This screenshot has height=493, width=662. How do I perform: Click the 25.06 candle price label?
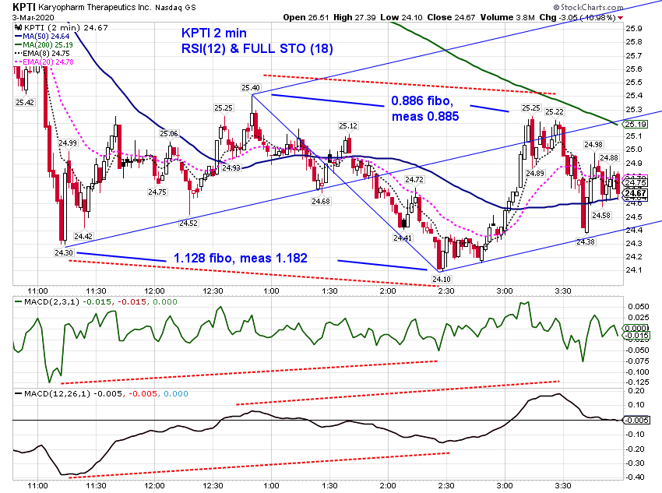pyautogui.click(x=169, y=134)
